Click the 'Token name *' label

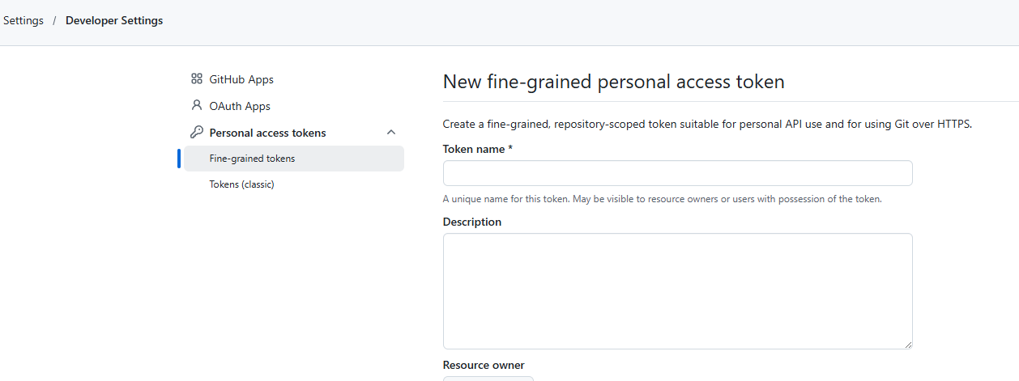[478, 149]
